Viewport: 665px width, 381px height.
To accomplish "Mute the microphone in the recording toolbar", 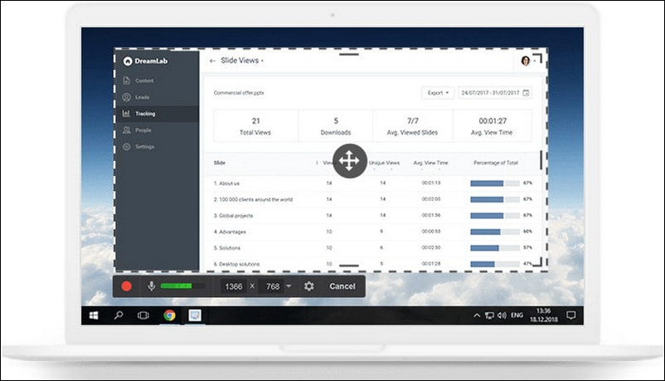I will pyautogui.click(x=151, y=286).
